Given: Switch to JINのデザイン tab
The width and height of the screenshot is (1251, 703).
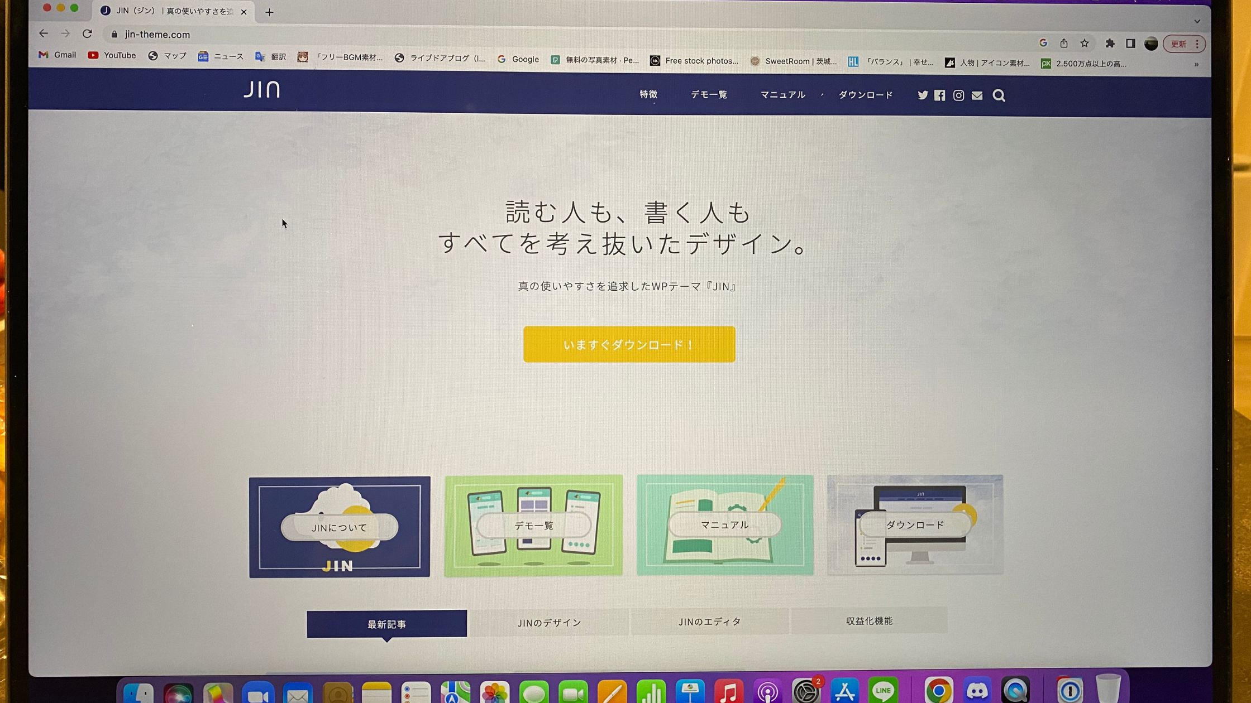Looking at the screenshot, I should tap(549, 623).
